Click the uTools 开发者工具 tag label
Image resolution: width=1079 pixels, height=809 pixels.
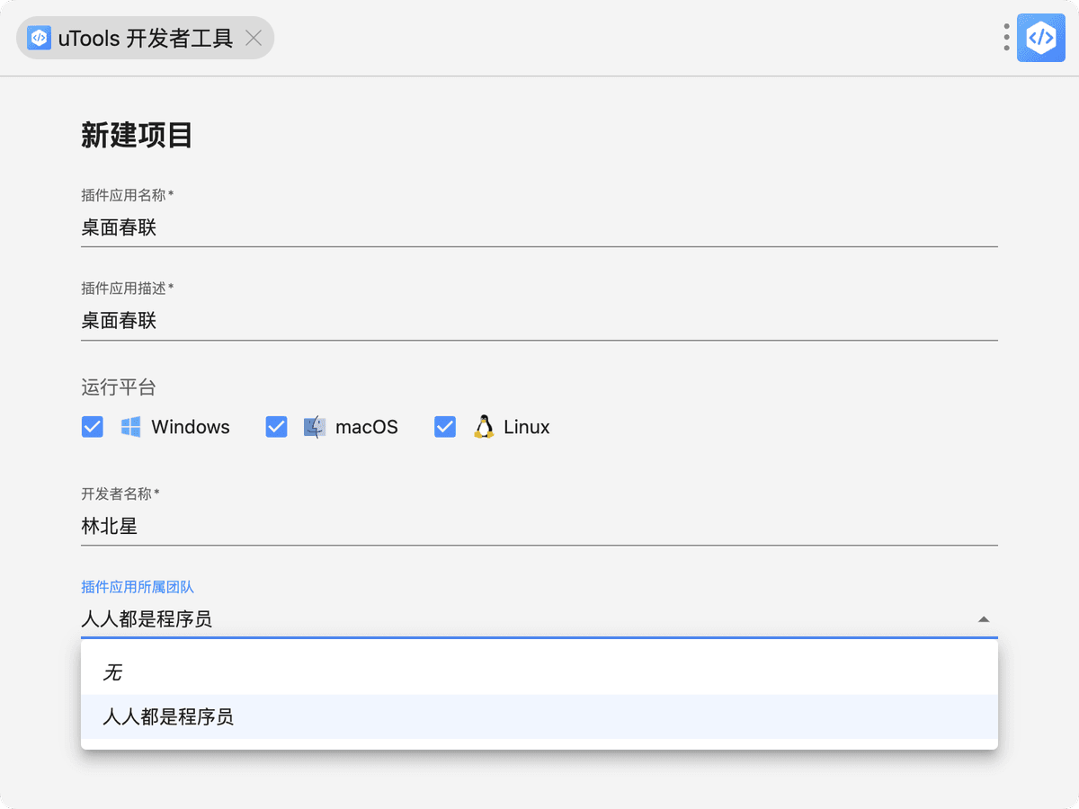pos(146,38)
